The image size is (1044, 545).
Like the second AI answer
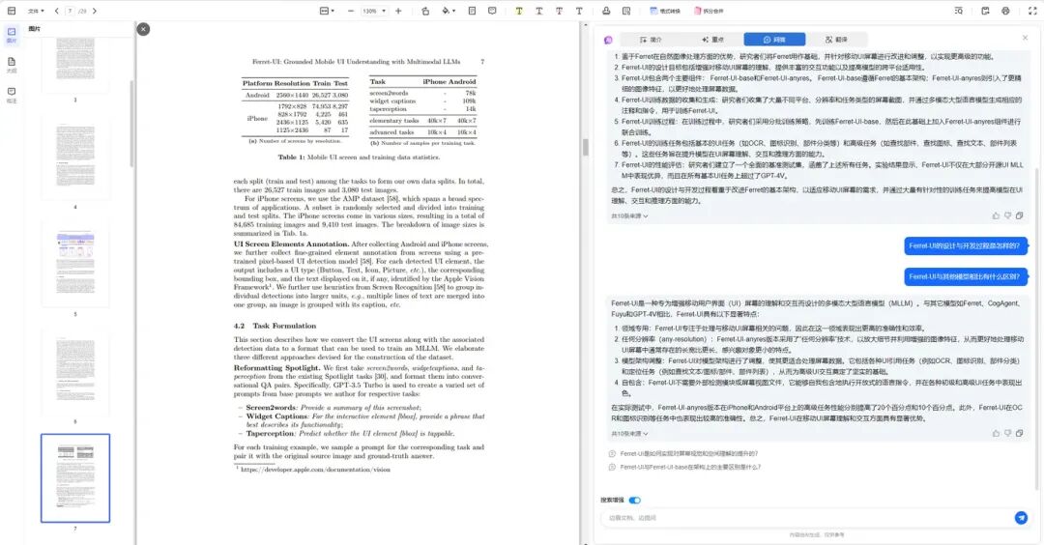coord(996,433)
